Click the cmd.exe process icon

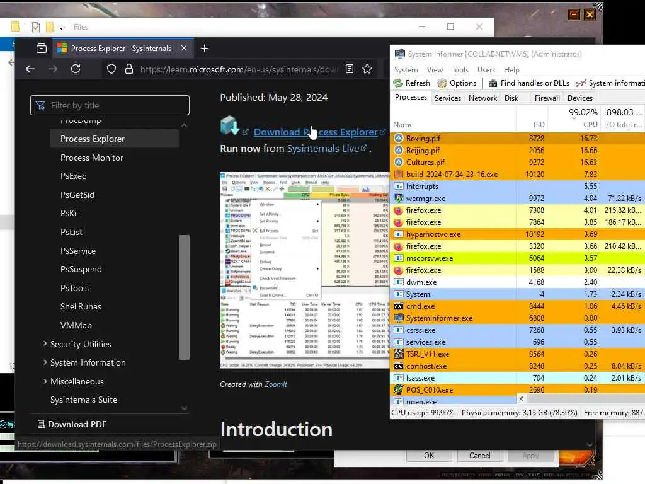(399, 306)
